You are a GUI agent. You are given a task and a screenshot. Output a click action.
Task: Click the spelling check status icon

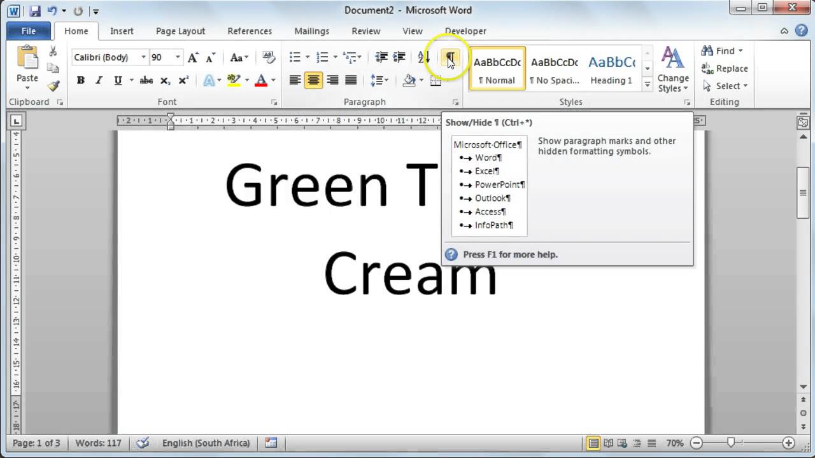pyautogui.click(x=143, y=443)
